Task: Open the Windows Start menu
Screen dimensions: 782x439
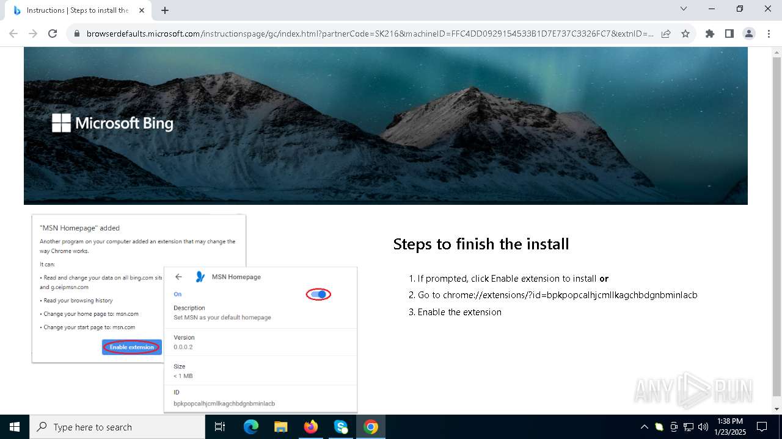Action: pyautogui.click(x=15, y=427)
